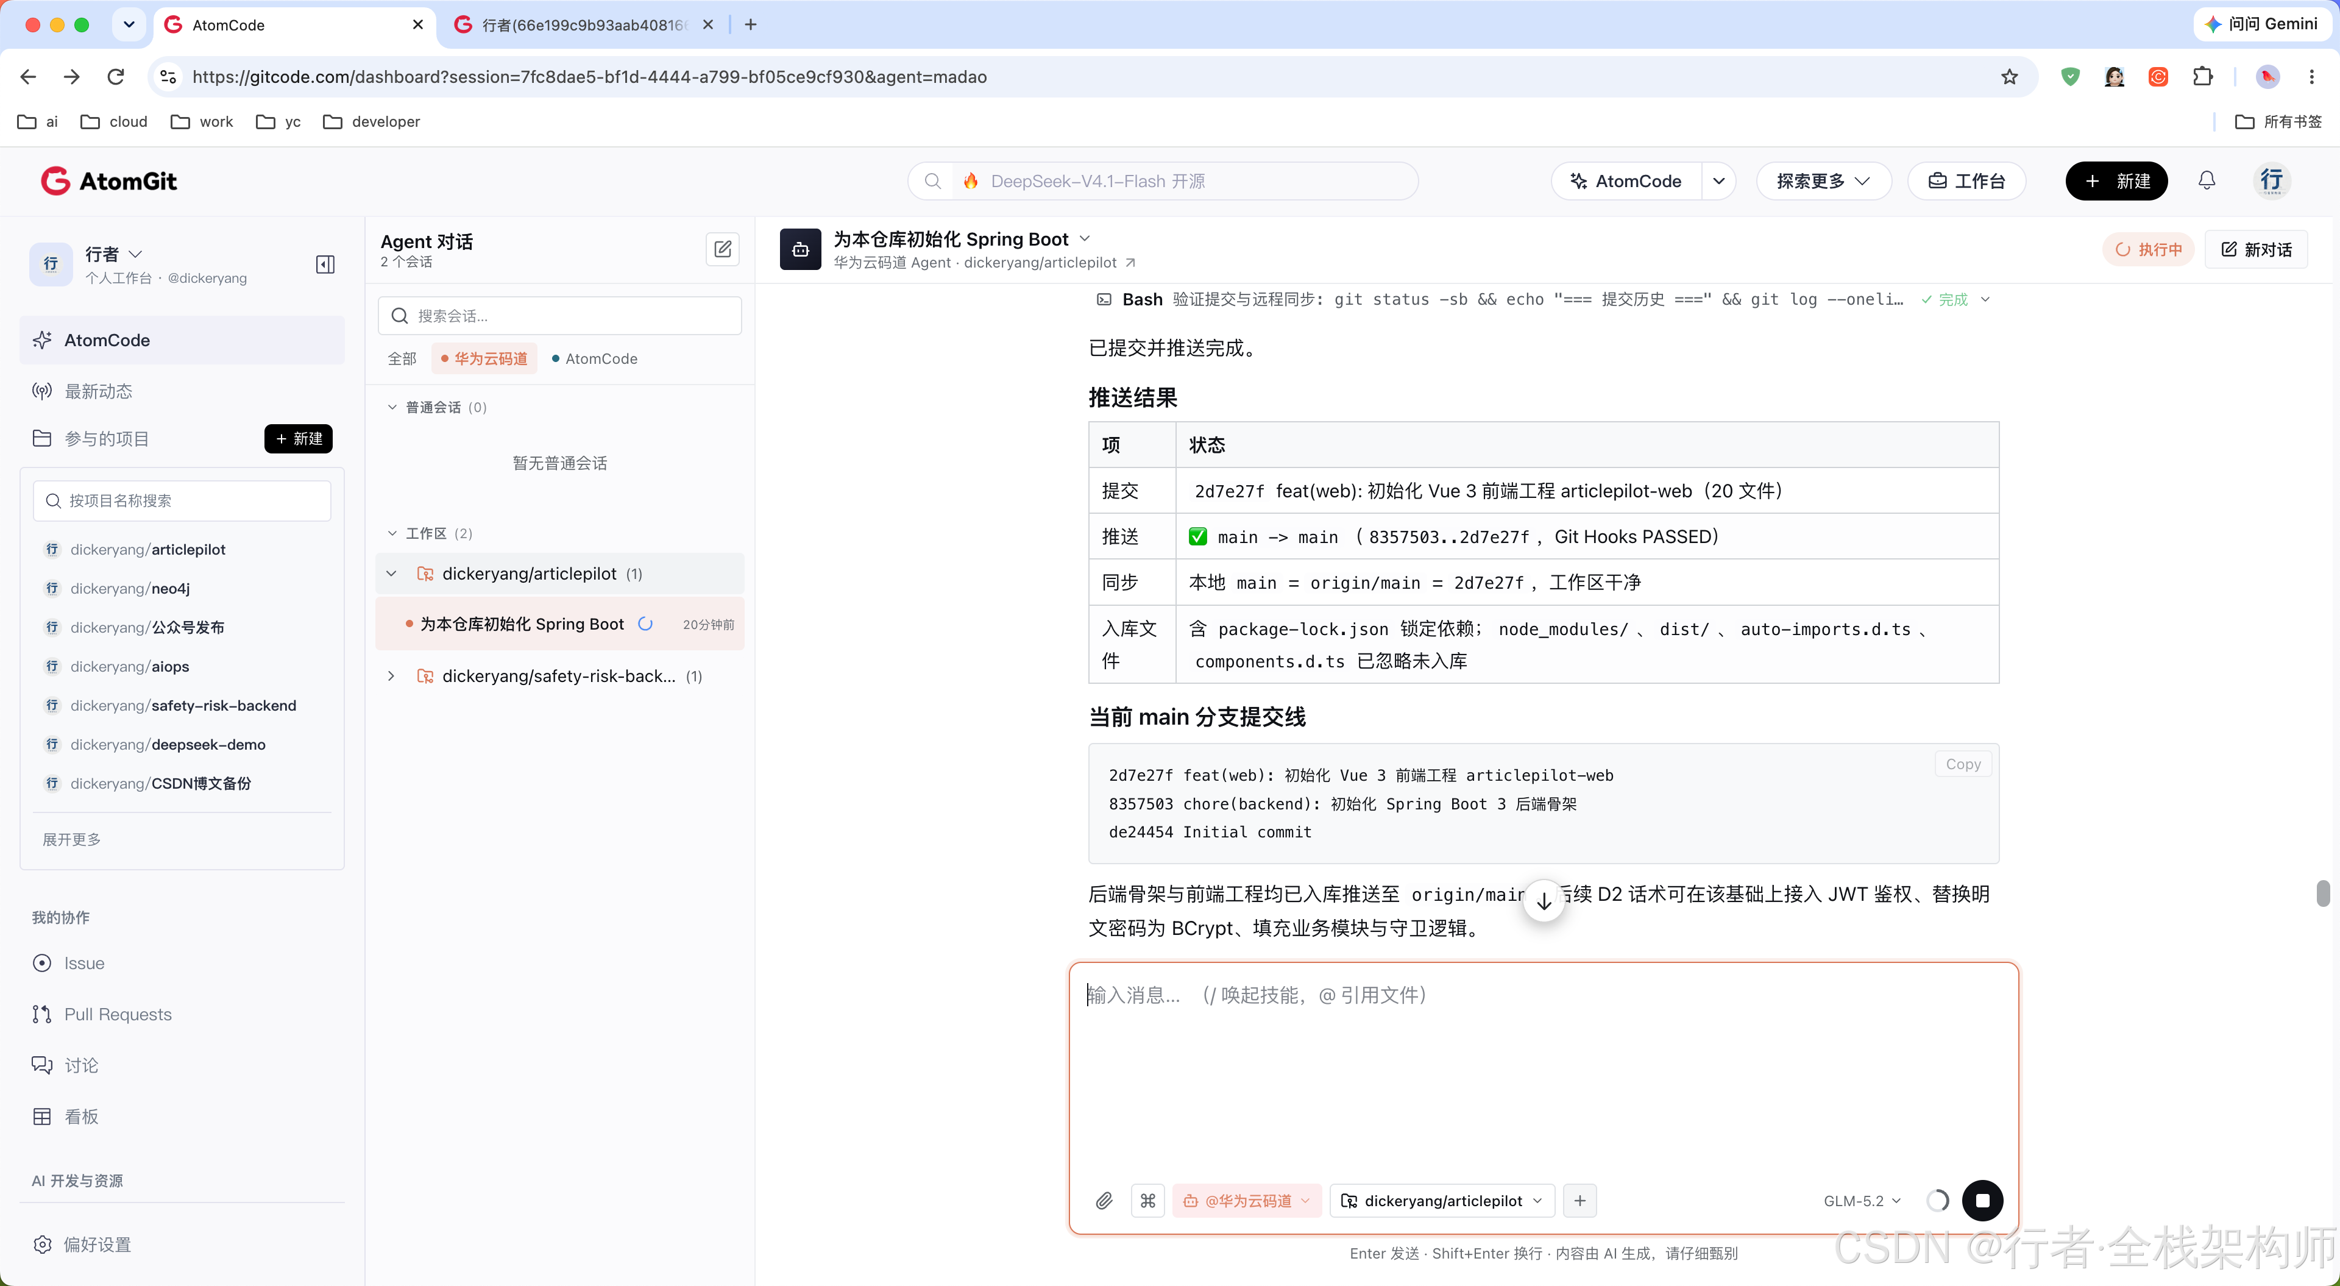Click the command shortcut icon in input bar
Viewport: 2340px width, 1286px height.
(x=1148, y=1201)
